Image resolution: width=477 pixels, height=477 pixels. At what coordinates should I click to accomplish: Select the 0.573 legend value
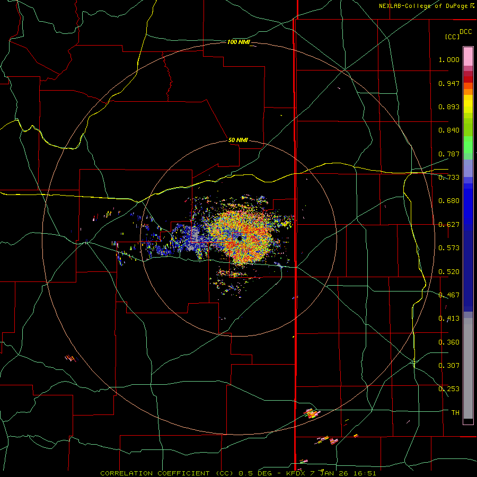point(449,248)
